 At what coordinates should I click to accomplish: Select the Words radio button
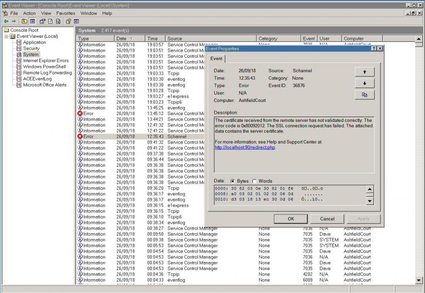255,181
